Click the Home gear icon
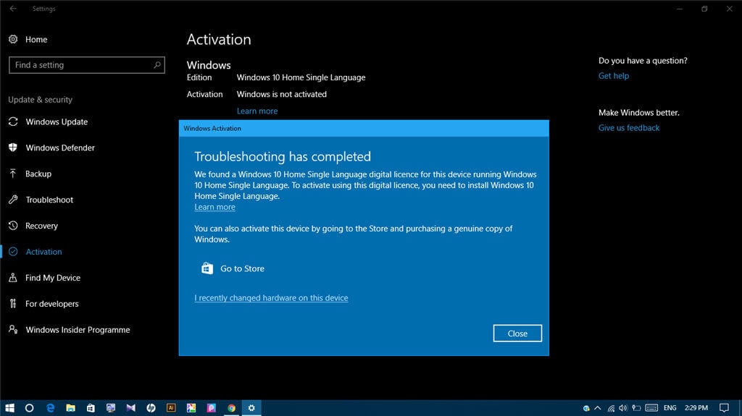742x416 pixels. pyautogui.click(x=13, y=39)
